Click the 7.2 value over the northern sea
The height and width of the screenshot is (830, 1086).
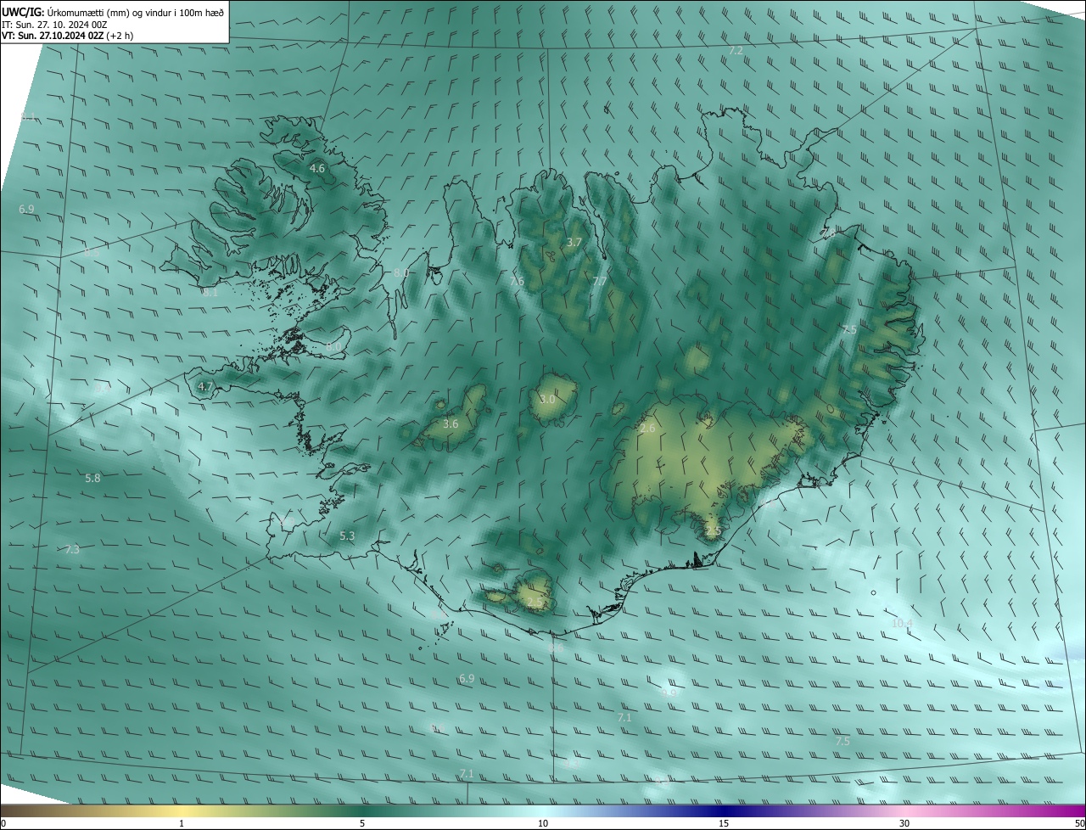coord(736,51)
